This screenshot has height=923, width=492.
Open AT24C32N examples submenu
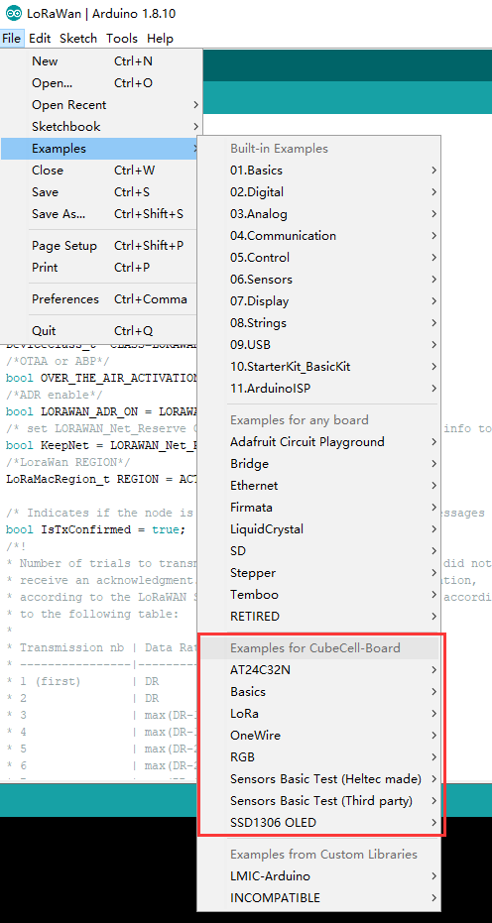pos(318,670)
